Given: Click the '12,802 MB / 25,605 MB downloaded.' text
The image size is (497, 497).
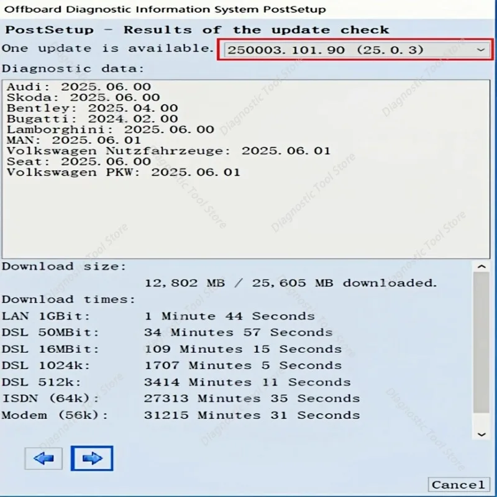Looking at the screenshot, I should (x=291, y=283).
